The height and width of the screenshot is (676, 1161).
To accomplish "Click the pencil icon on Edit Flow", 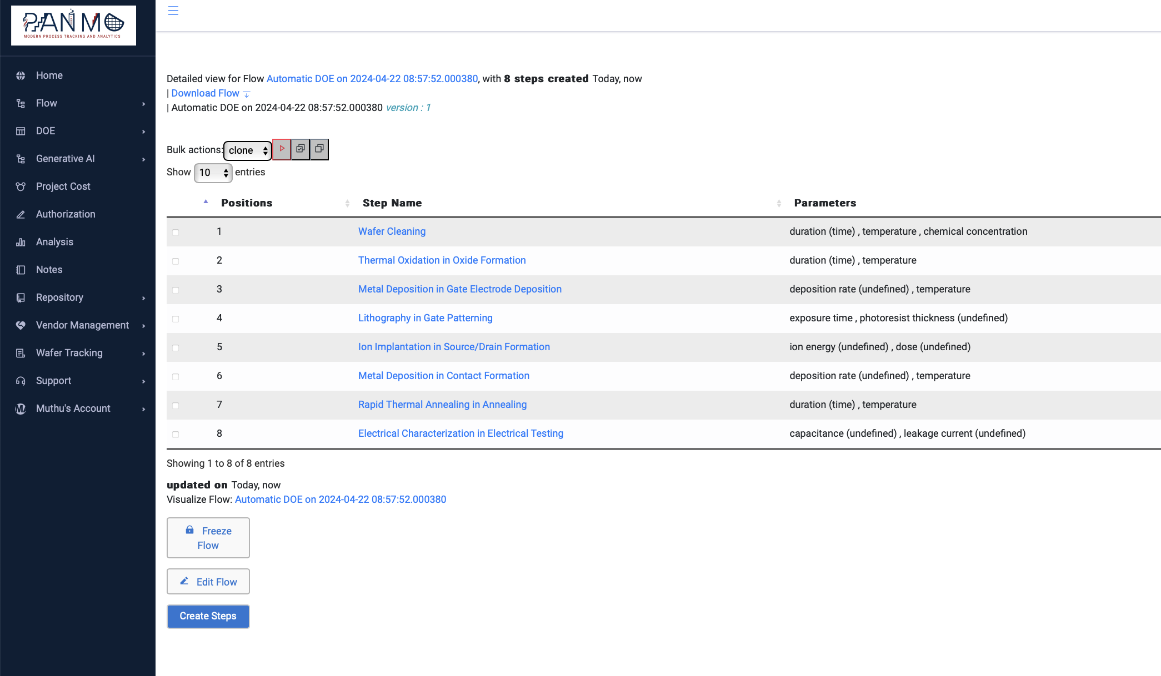I will [x=184, y=581].
